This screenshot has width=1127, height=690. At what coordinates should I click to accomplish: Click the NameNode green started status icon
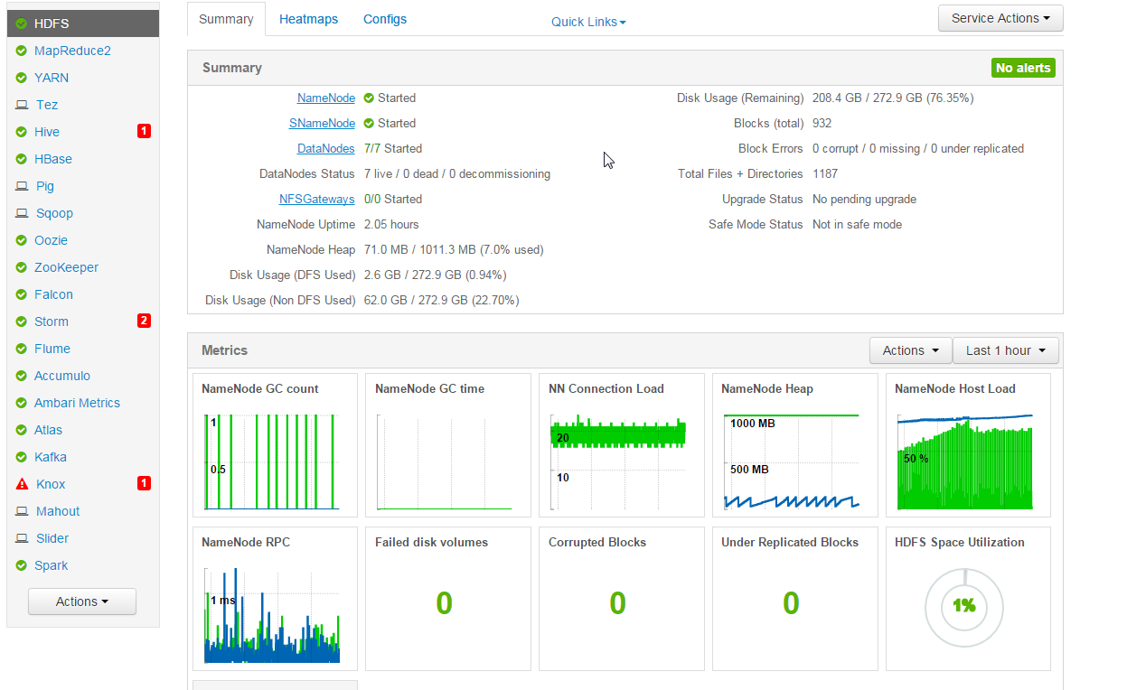(369, 98)
